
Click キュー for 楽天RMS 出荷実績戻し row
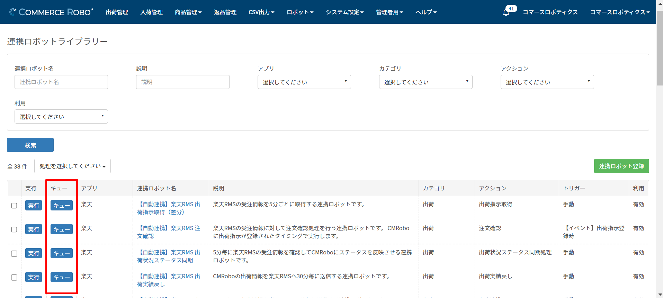pyautogui.click(x=62, y=277)
